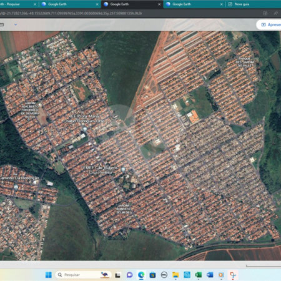281x281 pixels.
Task: Open Microsoft Store from the taskbar
Action: point(152,275)
